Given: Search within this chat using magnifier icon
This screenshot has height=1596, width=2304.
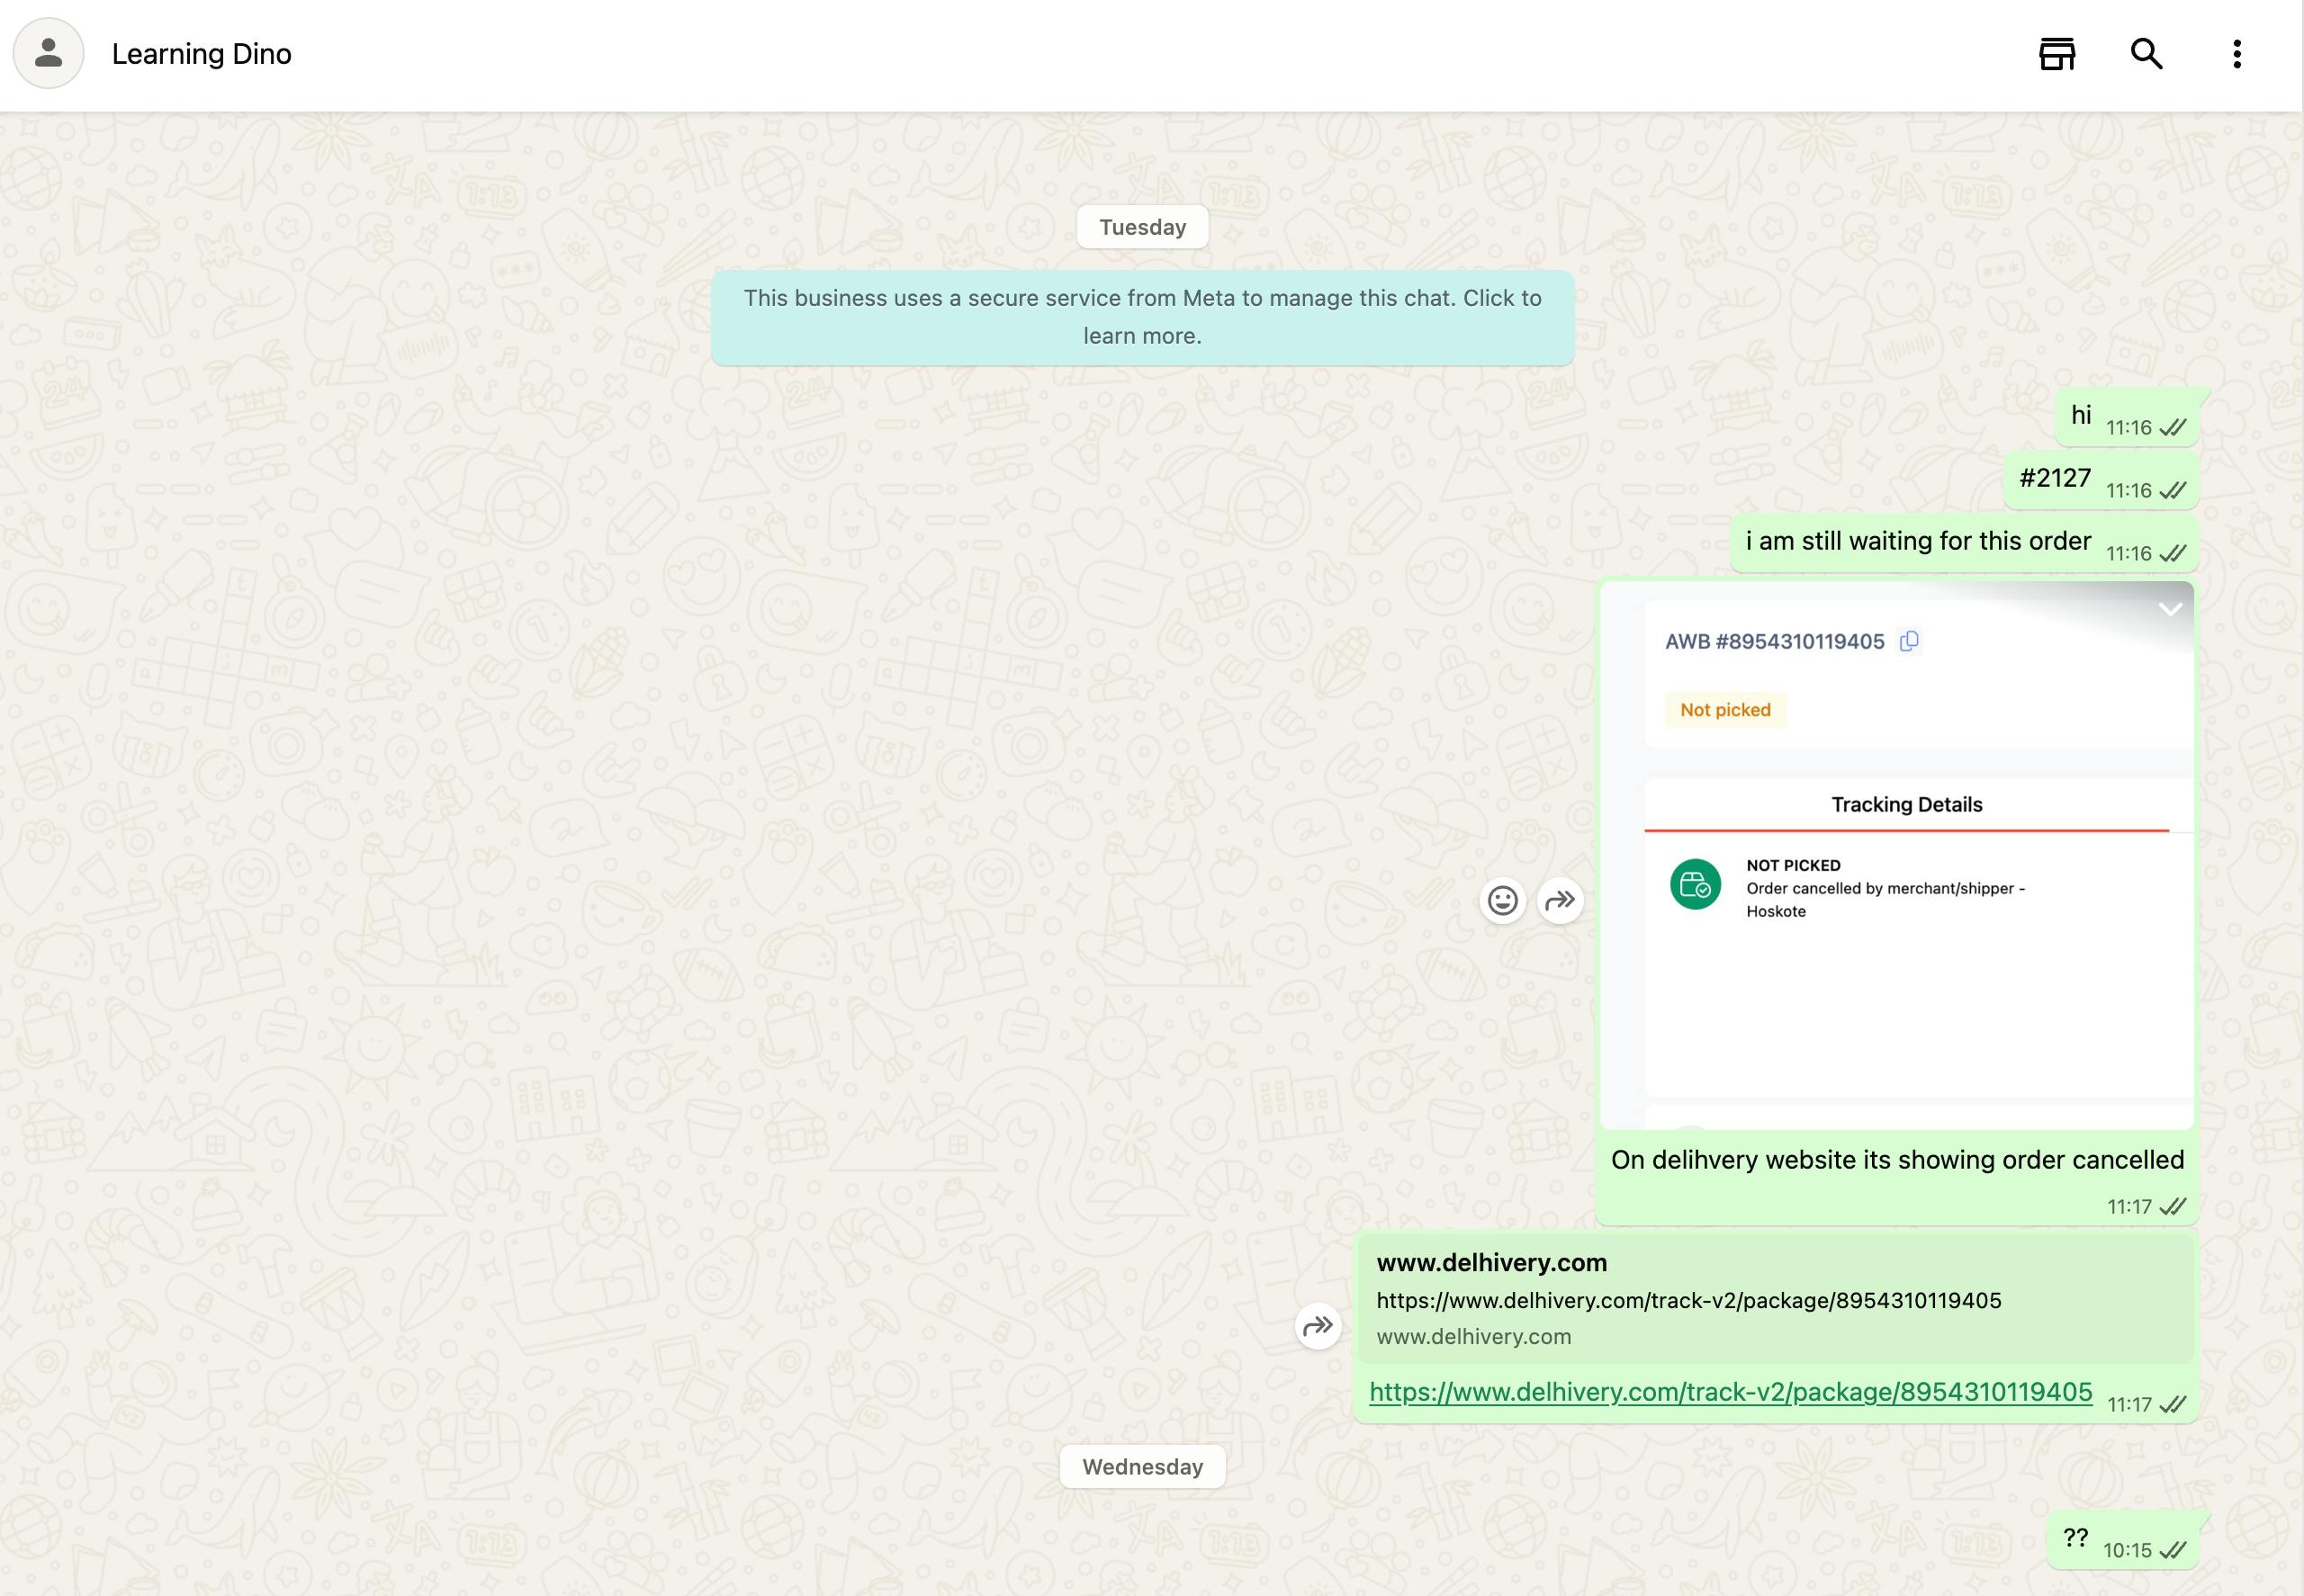Looking at the screenshot, I should point(2146,54).
